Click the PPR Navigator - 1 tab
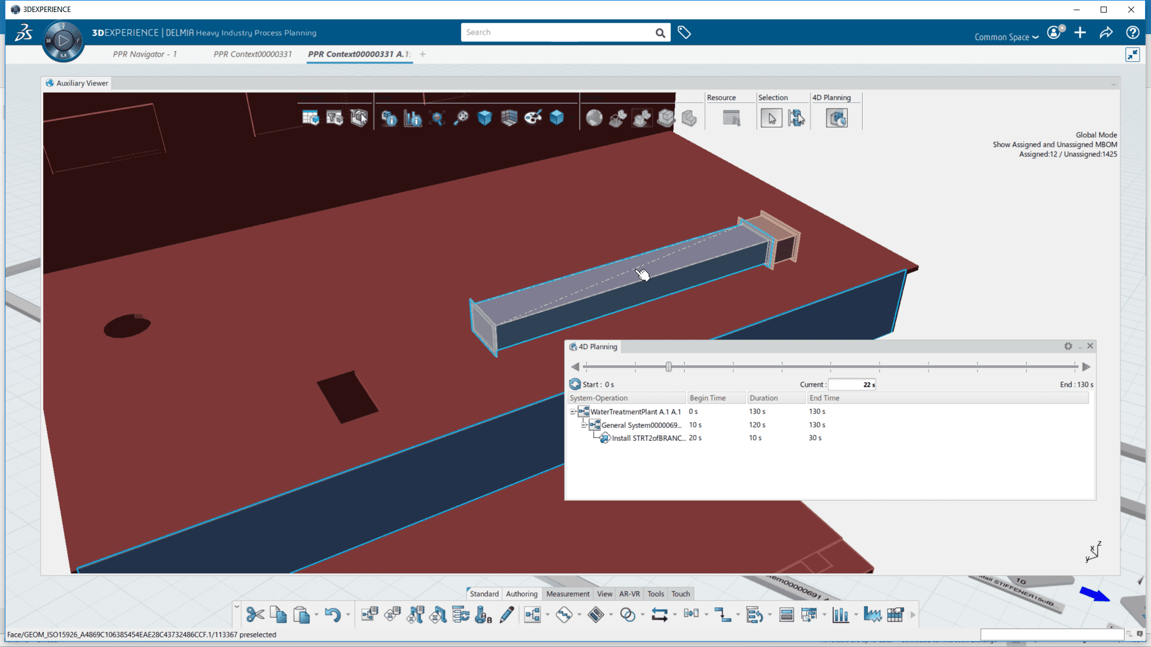 click(146, 54)
